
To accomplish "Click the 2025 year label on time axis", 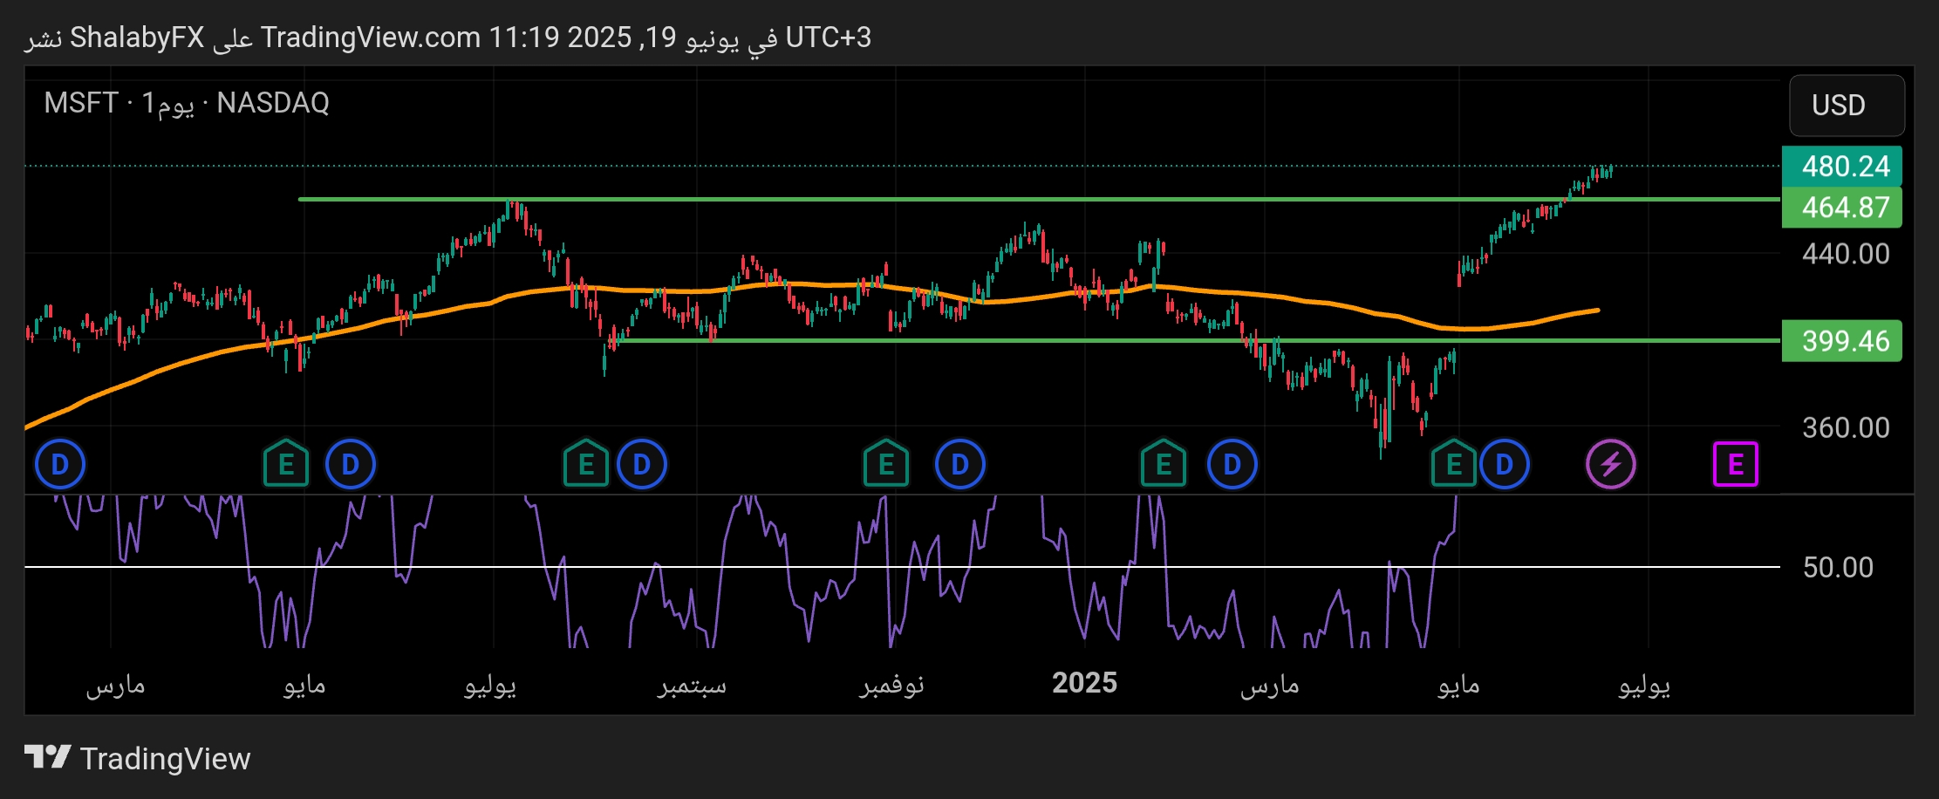I will tap(1084, 683).
